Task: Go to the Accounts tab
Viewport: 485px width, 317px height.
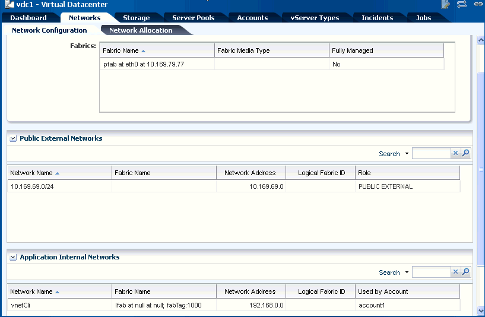Action: pyautogui.click(x=252, y=18)
